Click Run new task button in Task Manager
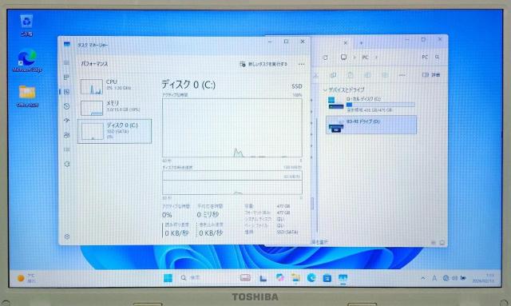This screenshot has width=511, height=306. [x=263, y=64]
